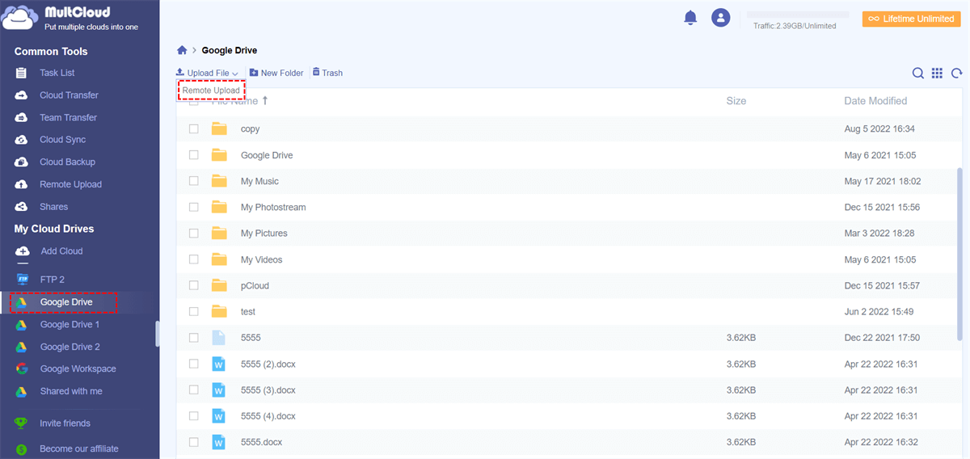The width and height of the screenshot is (970, 459).
Task: Click the search magnifier icon
Action: coord(918,73)
